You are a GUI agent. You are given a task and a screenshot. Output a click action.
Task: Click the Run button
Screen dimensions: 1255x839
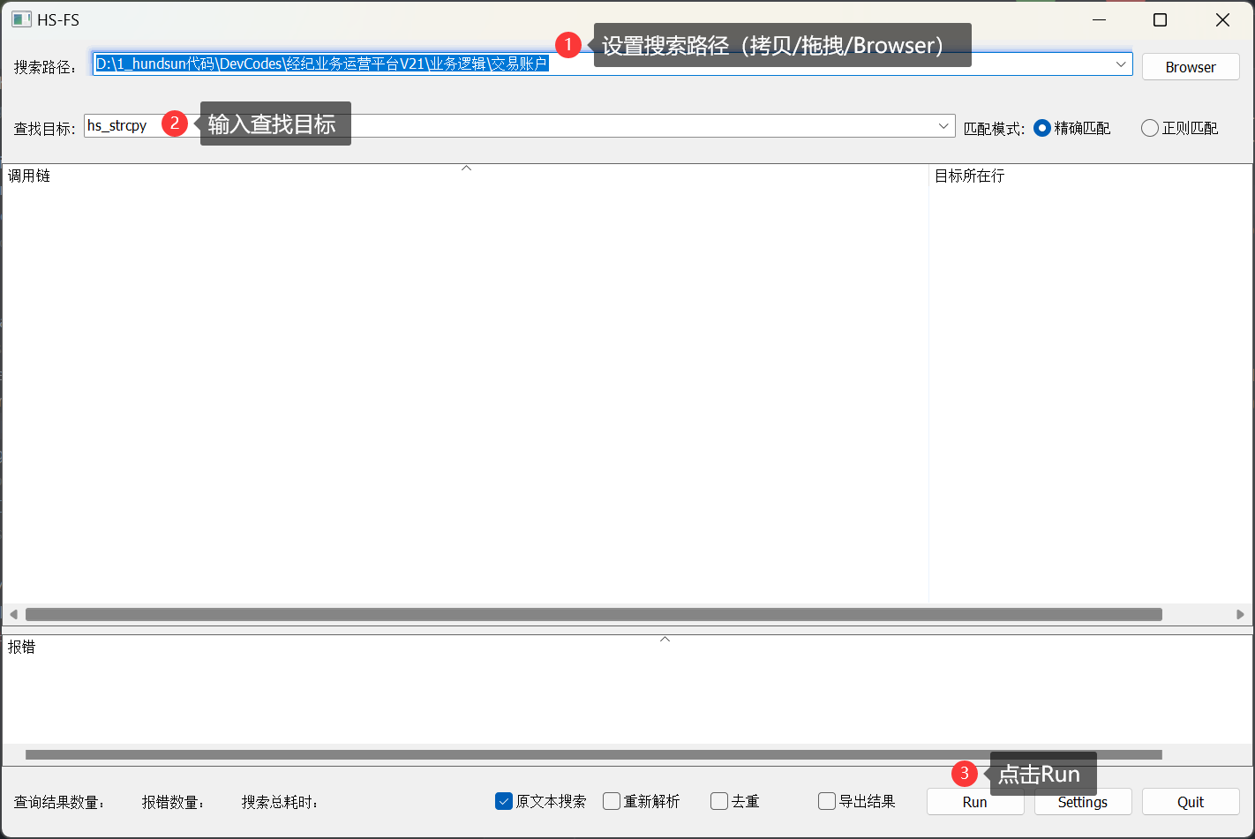[974, 802]
